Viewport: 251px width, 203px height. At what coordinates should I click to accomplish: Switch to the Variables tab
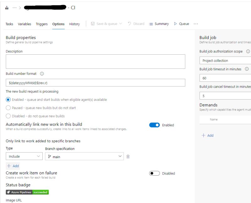coord(24,24)
